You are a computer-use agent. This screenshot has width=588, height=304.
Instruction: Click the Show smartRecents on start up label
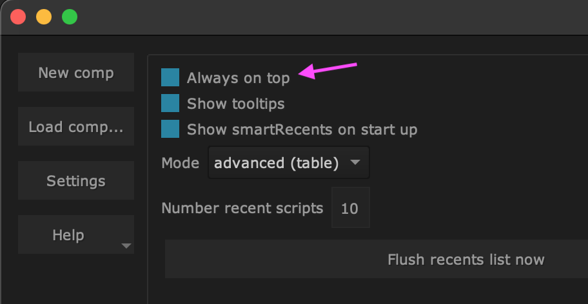tap(302, 129)
